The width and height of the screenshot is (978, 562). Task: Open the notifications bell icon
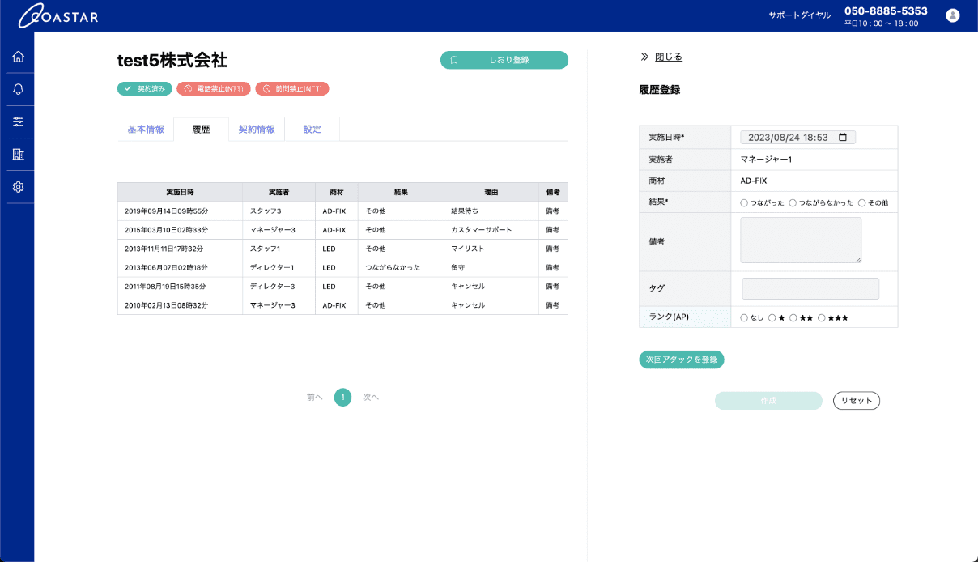(18, 89)
